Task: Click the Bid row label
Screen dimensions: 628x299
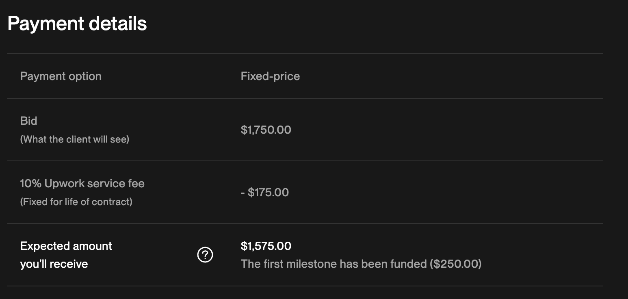Action: pos(29,121)
